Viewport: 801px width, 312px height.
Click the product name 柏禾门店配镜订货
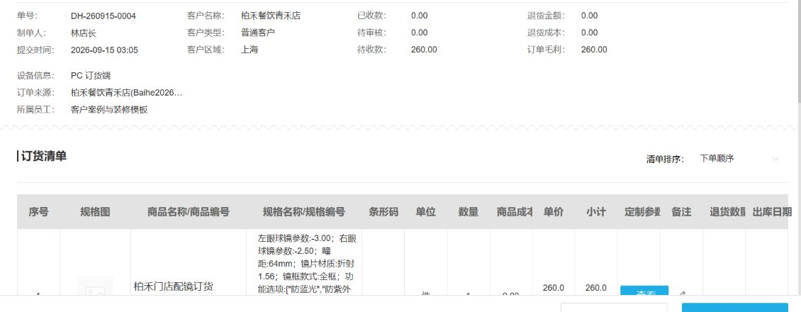[173, 286]
